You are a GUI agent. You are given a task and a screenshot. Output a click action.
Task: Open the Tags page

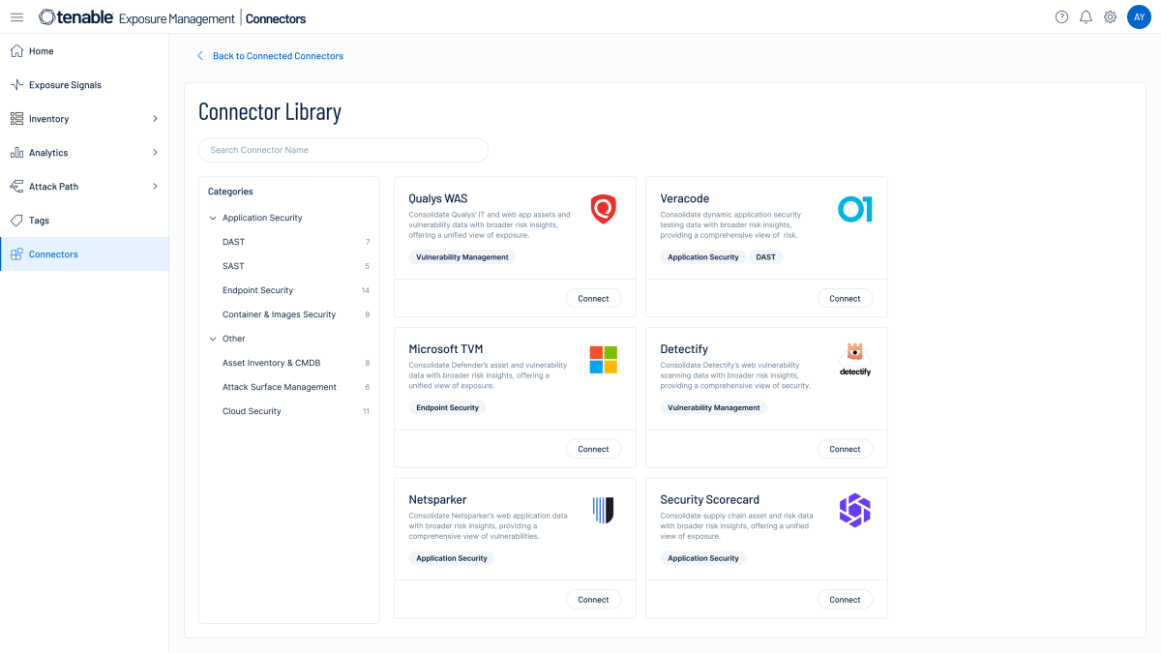tap(84, 221)
